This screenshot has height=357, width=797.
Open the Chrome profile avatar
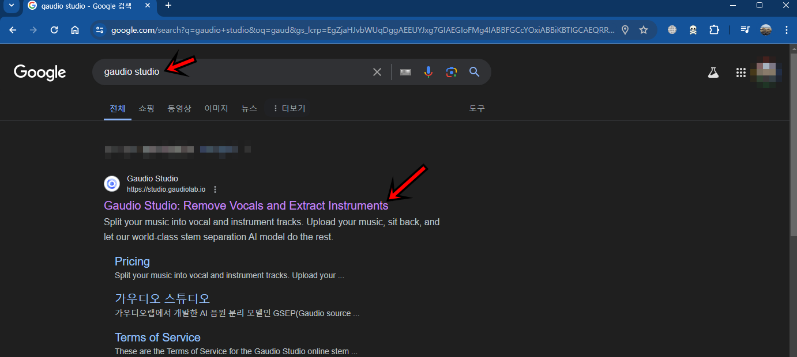point(766,30)
